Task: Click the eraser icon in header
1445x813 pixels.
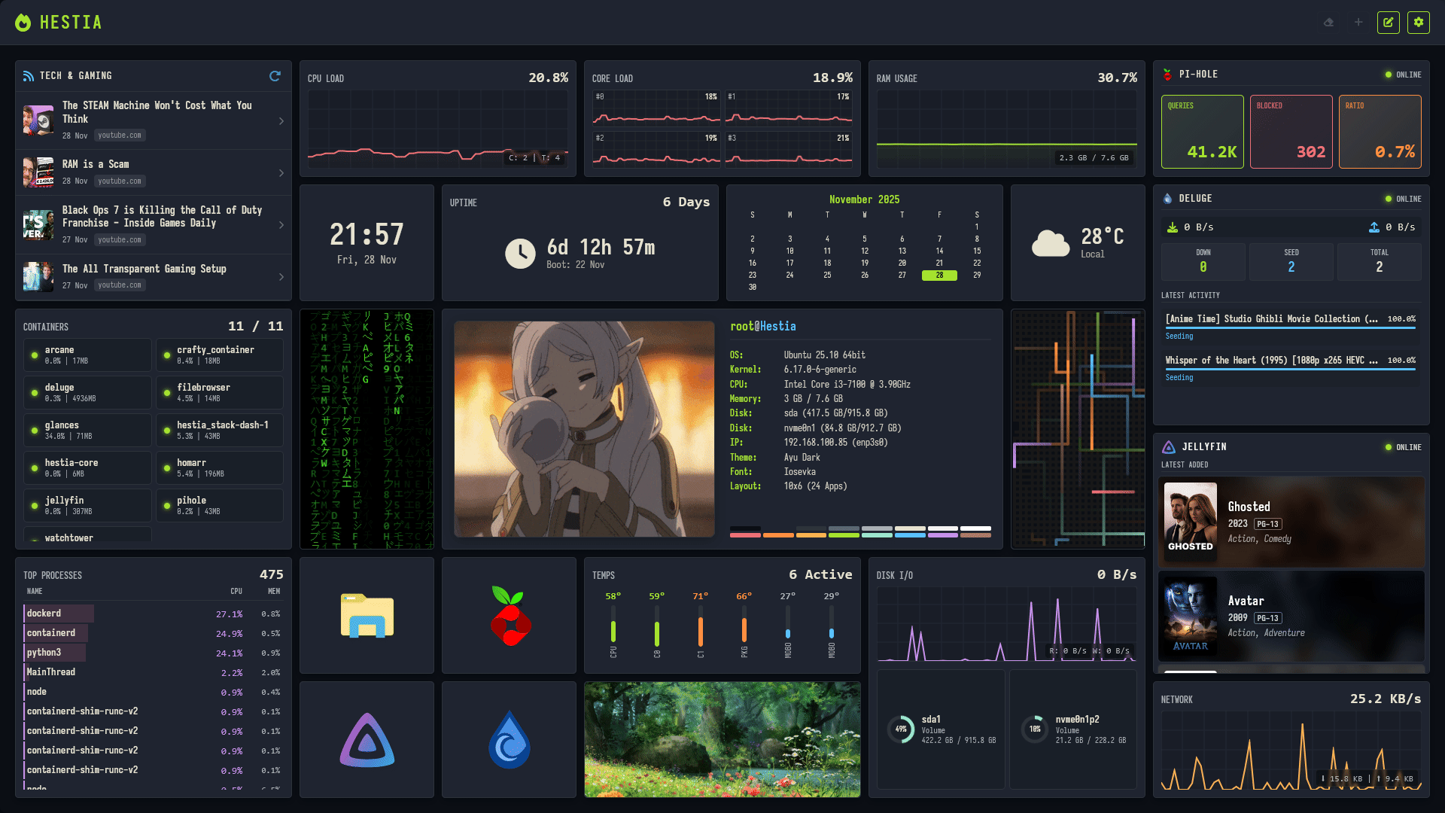Action: coord(1329,23)
